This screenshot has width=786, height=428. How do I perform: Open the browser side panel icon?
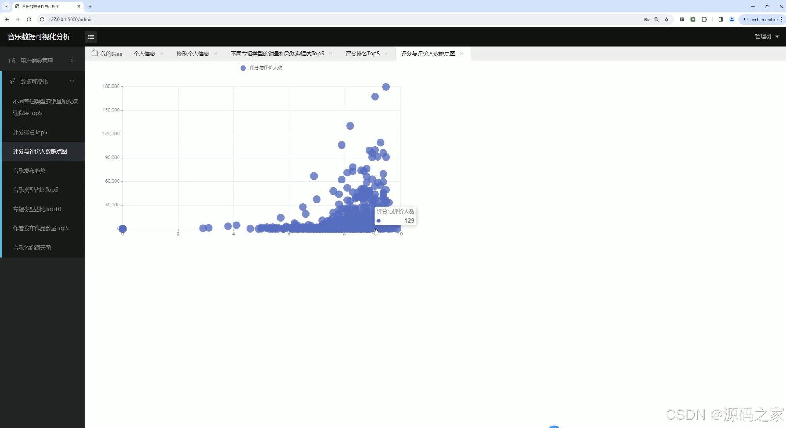(x=720, y=19)
